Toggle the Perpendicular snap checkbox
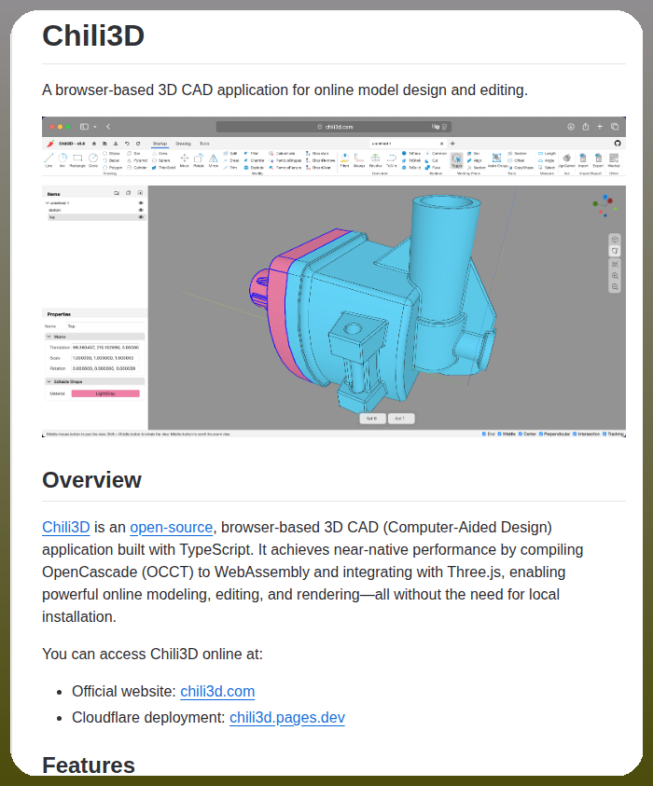 click(x=541, y=434)
